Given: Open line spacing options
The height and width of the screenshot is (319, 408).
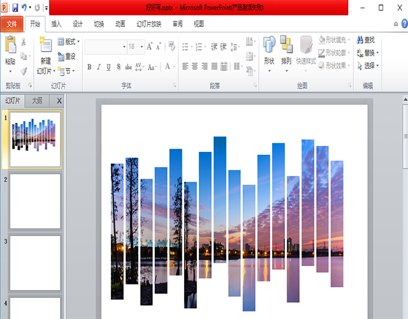Looking at the screenshot, I should (x=235, y=47).
